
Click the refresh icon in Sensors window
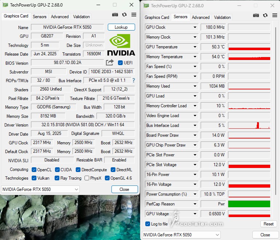(265, 15)
